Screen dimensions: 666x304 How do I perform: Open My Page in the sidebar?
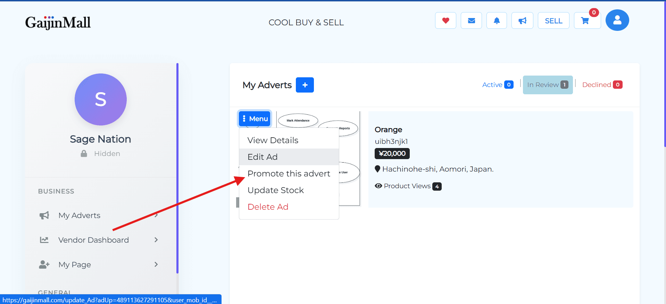coord(99,264)
